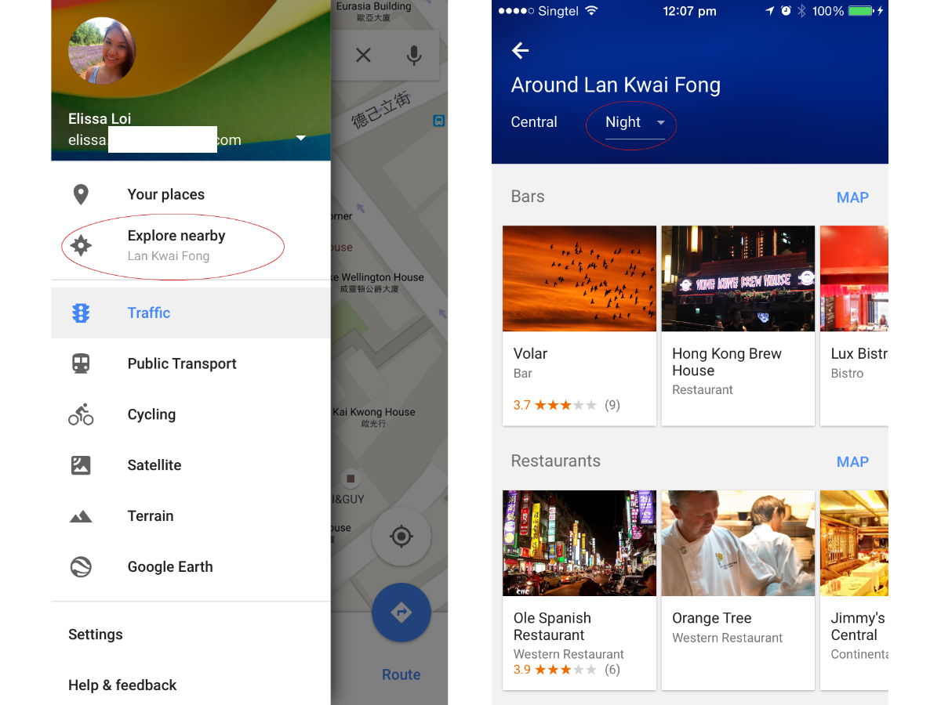The width and height of the screenshot is (941, 705).
Task: Tap Central area label
Action: click(534, 122)
